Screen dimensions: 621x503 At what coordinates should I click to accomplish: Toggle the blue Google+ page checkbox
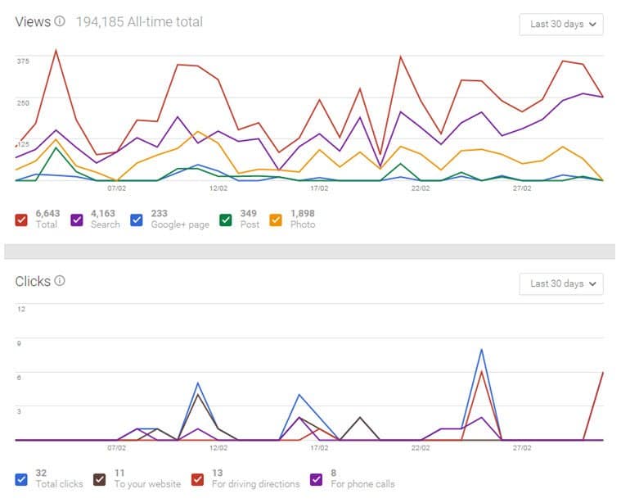(x=137, y=219)
